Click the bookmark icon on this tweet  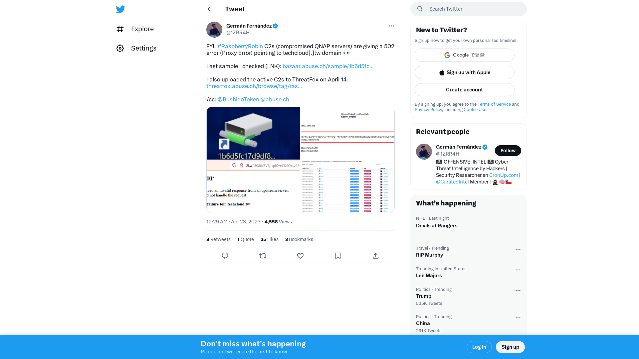(338, 256)
